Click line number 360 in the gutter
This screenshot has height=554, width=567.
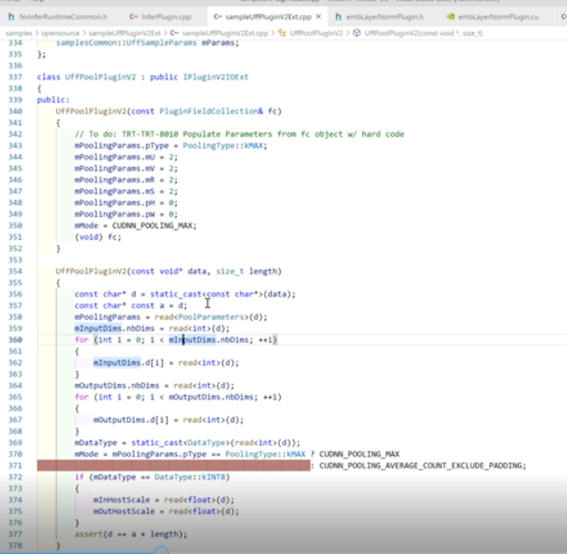pyautogui.click(x=15, y=340)
